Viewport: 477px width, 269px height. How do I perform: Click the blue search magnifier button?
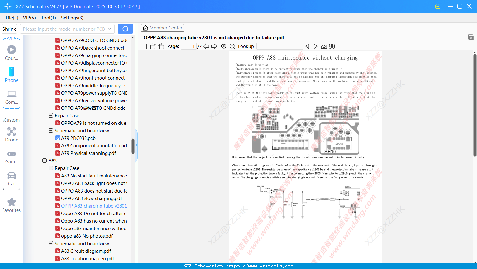(x=125, y=29)
